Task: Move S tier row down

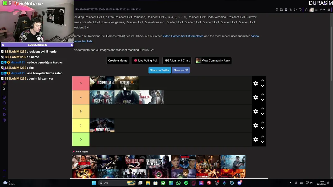Action: click(262, 86)
